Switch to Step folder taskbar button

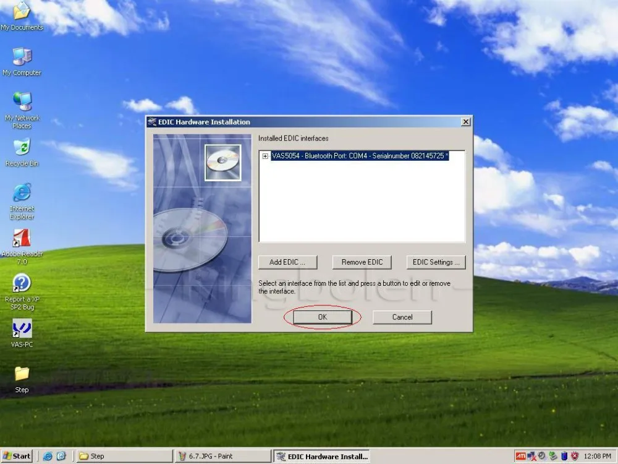click(x=124, y=457)
